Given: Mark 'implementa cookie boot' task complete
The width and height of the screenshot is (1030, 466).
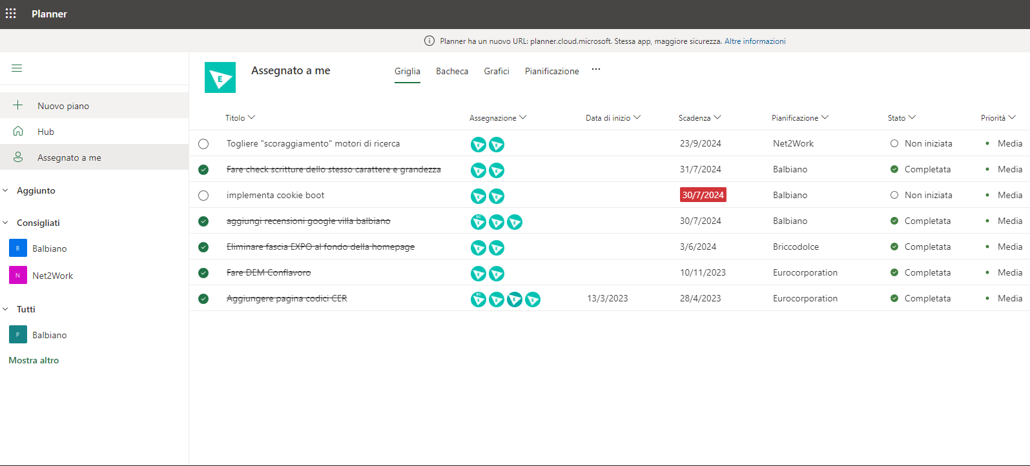Looking at the screenshot, I should point(203,196).
